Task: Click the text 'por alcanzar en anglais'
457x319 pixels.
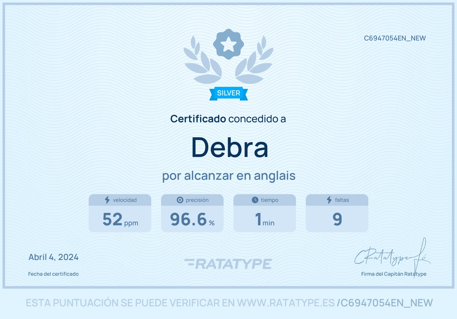Action: [229, 176]
